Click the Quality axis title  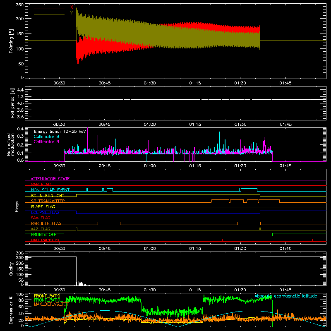[x=11, y=269]
